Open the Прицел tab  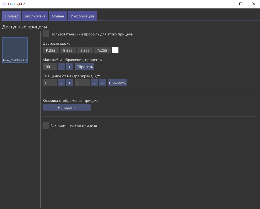tap(12, 16)
